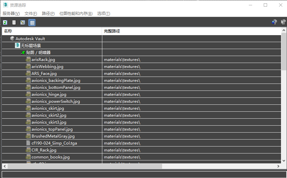Click the JPG icon of avionics_skirt2.jpg

(x=28, y=115)
